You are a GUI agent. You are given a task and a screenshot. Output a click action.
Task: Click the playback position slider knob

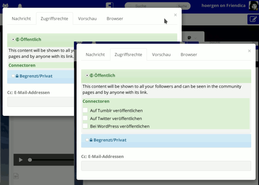click(x=30, y=160)
